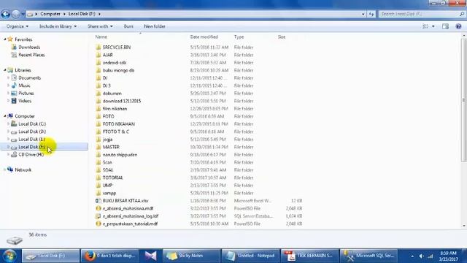The height and width of the screenshot is (263, 467).
Task: Select the Pictures library icon
Action: 14,93
